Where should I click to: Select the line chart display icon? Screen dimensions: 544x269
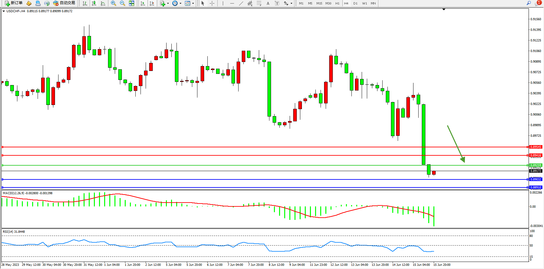(103, 3)
